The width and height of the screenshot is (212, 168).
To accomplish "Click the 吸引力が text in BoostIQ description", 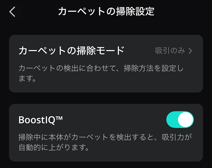I will pos(179,137).
